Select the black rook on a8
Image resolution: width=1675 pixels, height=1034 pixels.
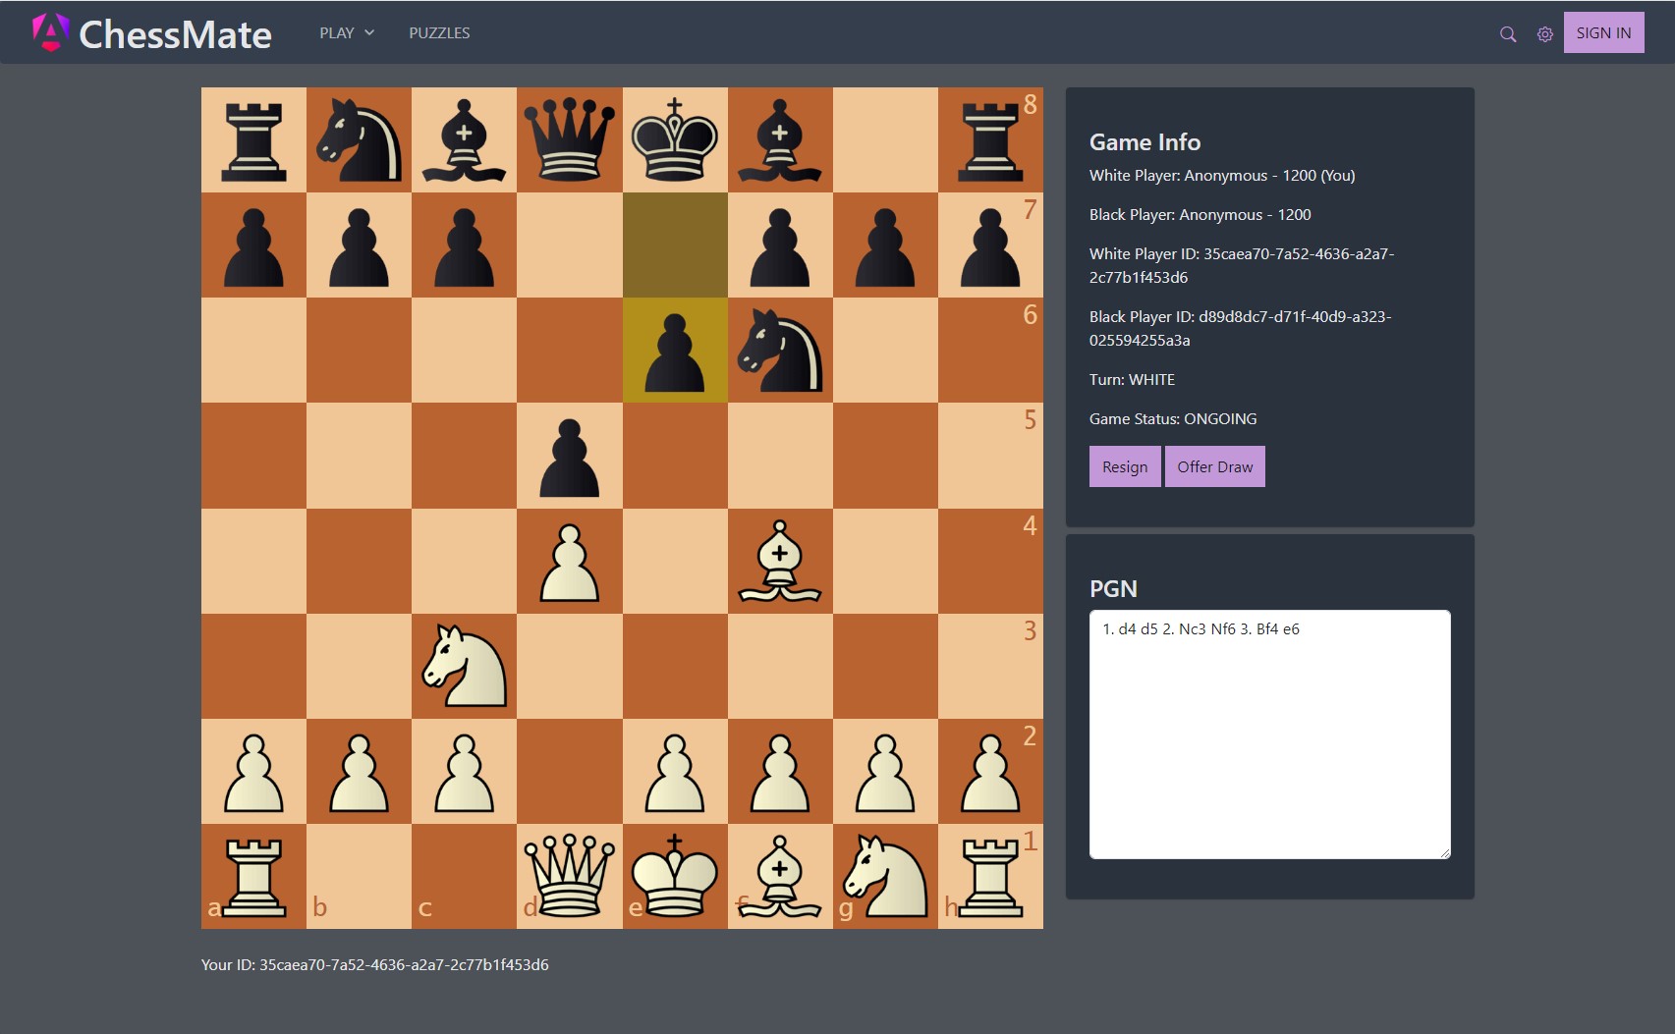(253, 138)
